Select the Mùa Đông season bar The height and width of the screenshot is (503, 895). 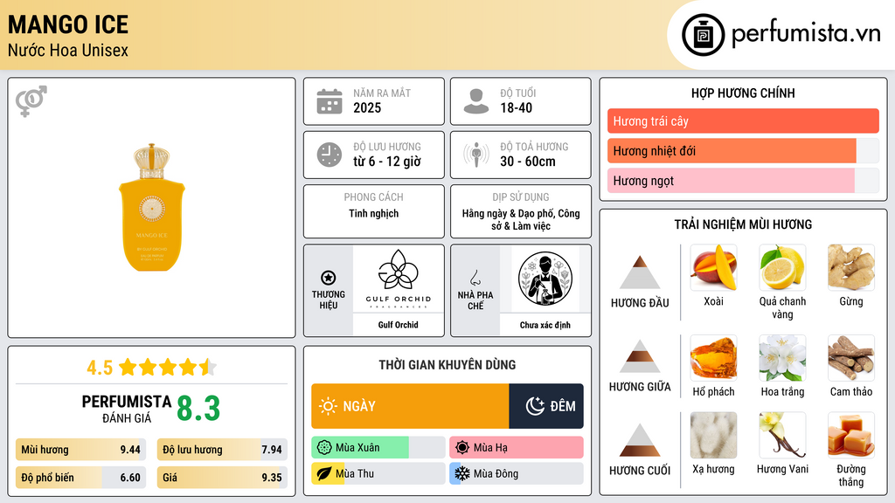[516, 473]
